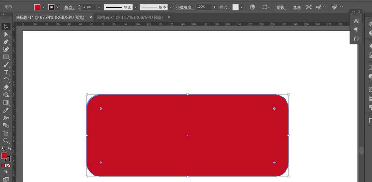Expand the stroke weight dropdown

point(99,7)
